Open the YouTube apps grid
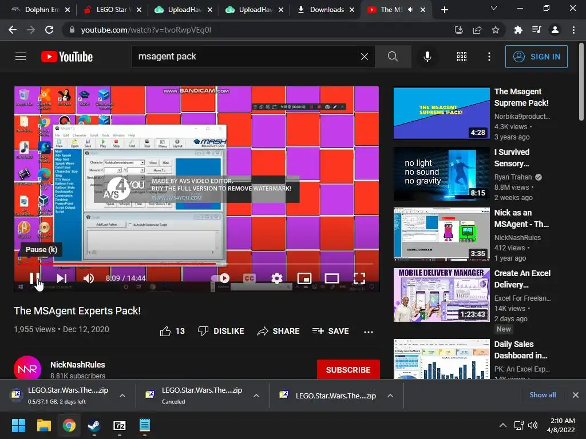 pos(462,57)
